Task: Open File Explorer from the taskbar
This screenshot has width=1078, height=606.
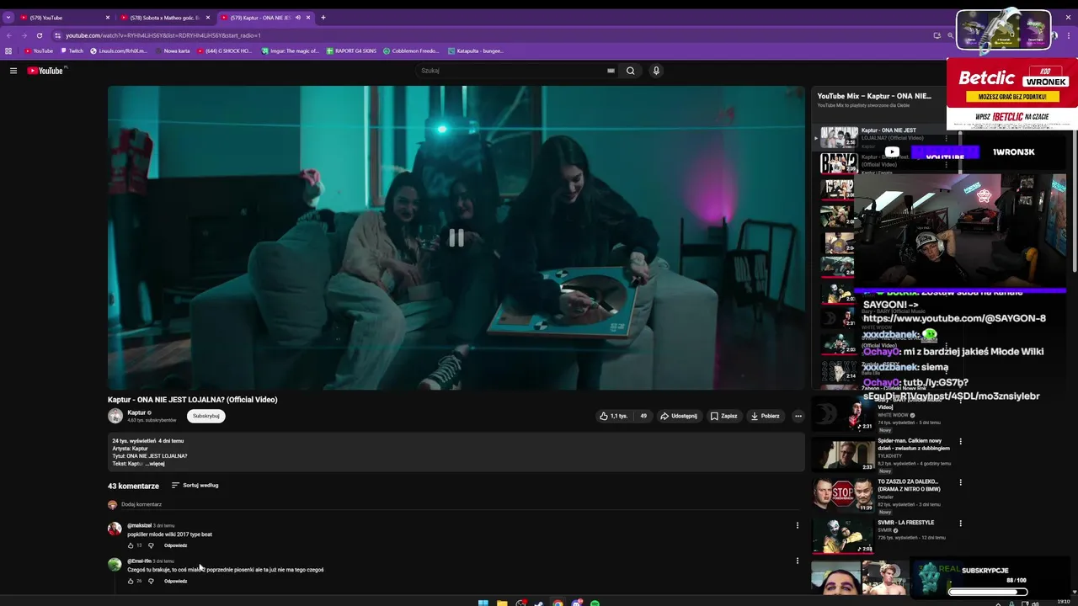Action: point(502,603)
